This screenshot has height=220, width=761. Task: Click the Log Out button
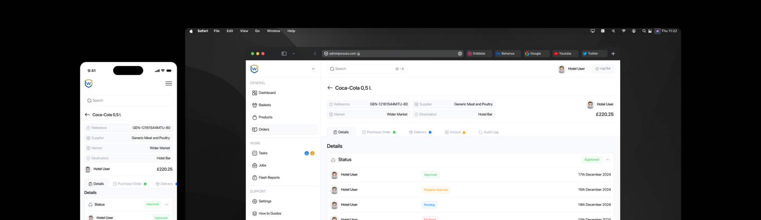coord(603,69)
